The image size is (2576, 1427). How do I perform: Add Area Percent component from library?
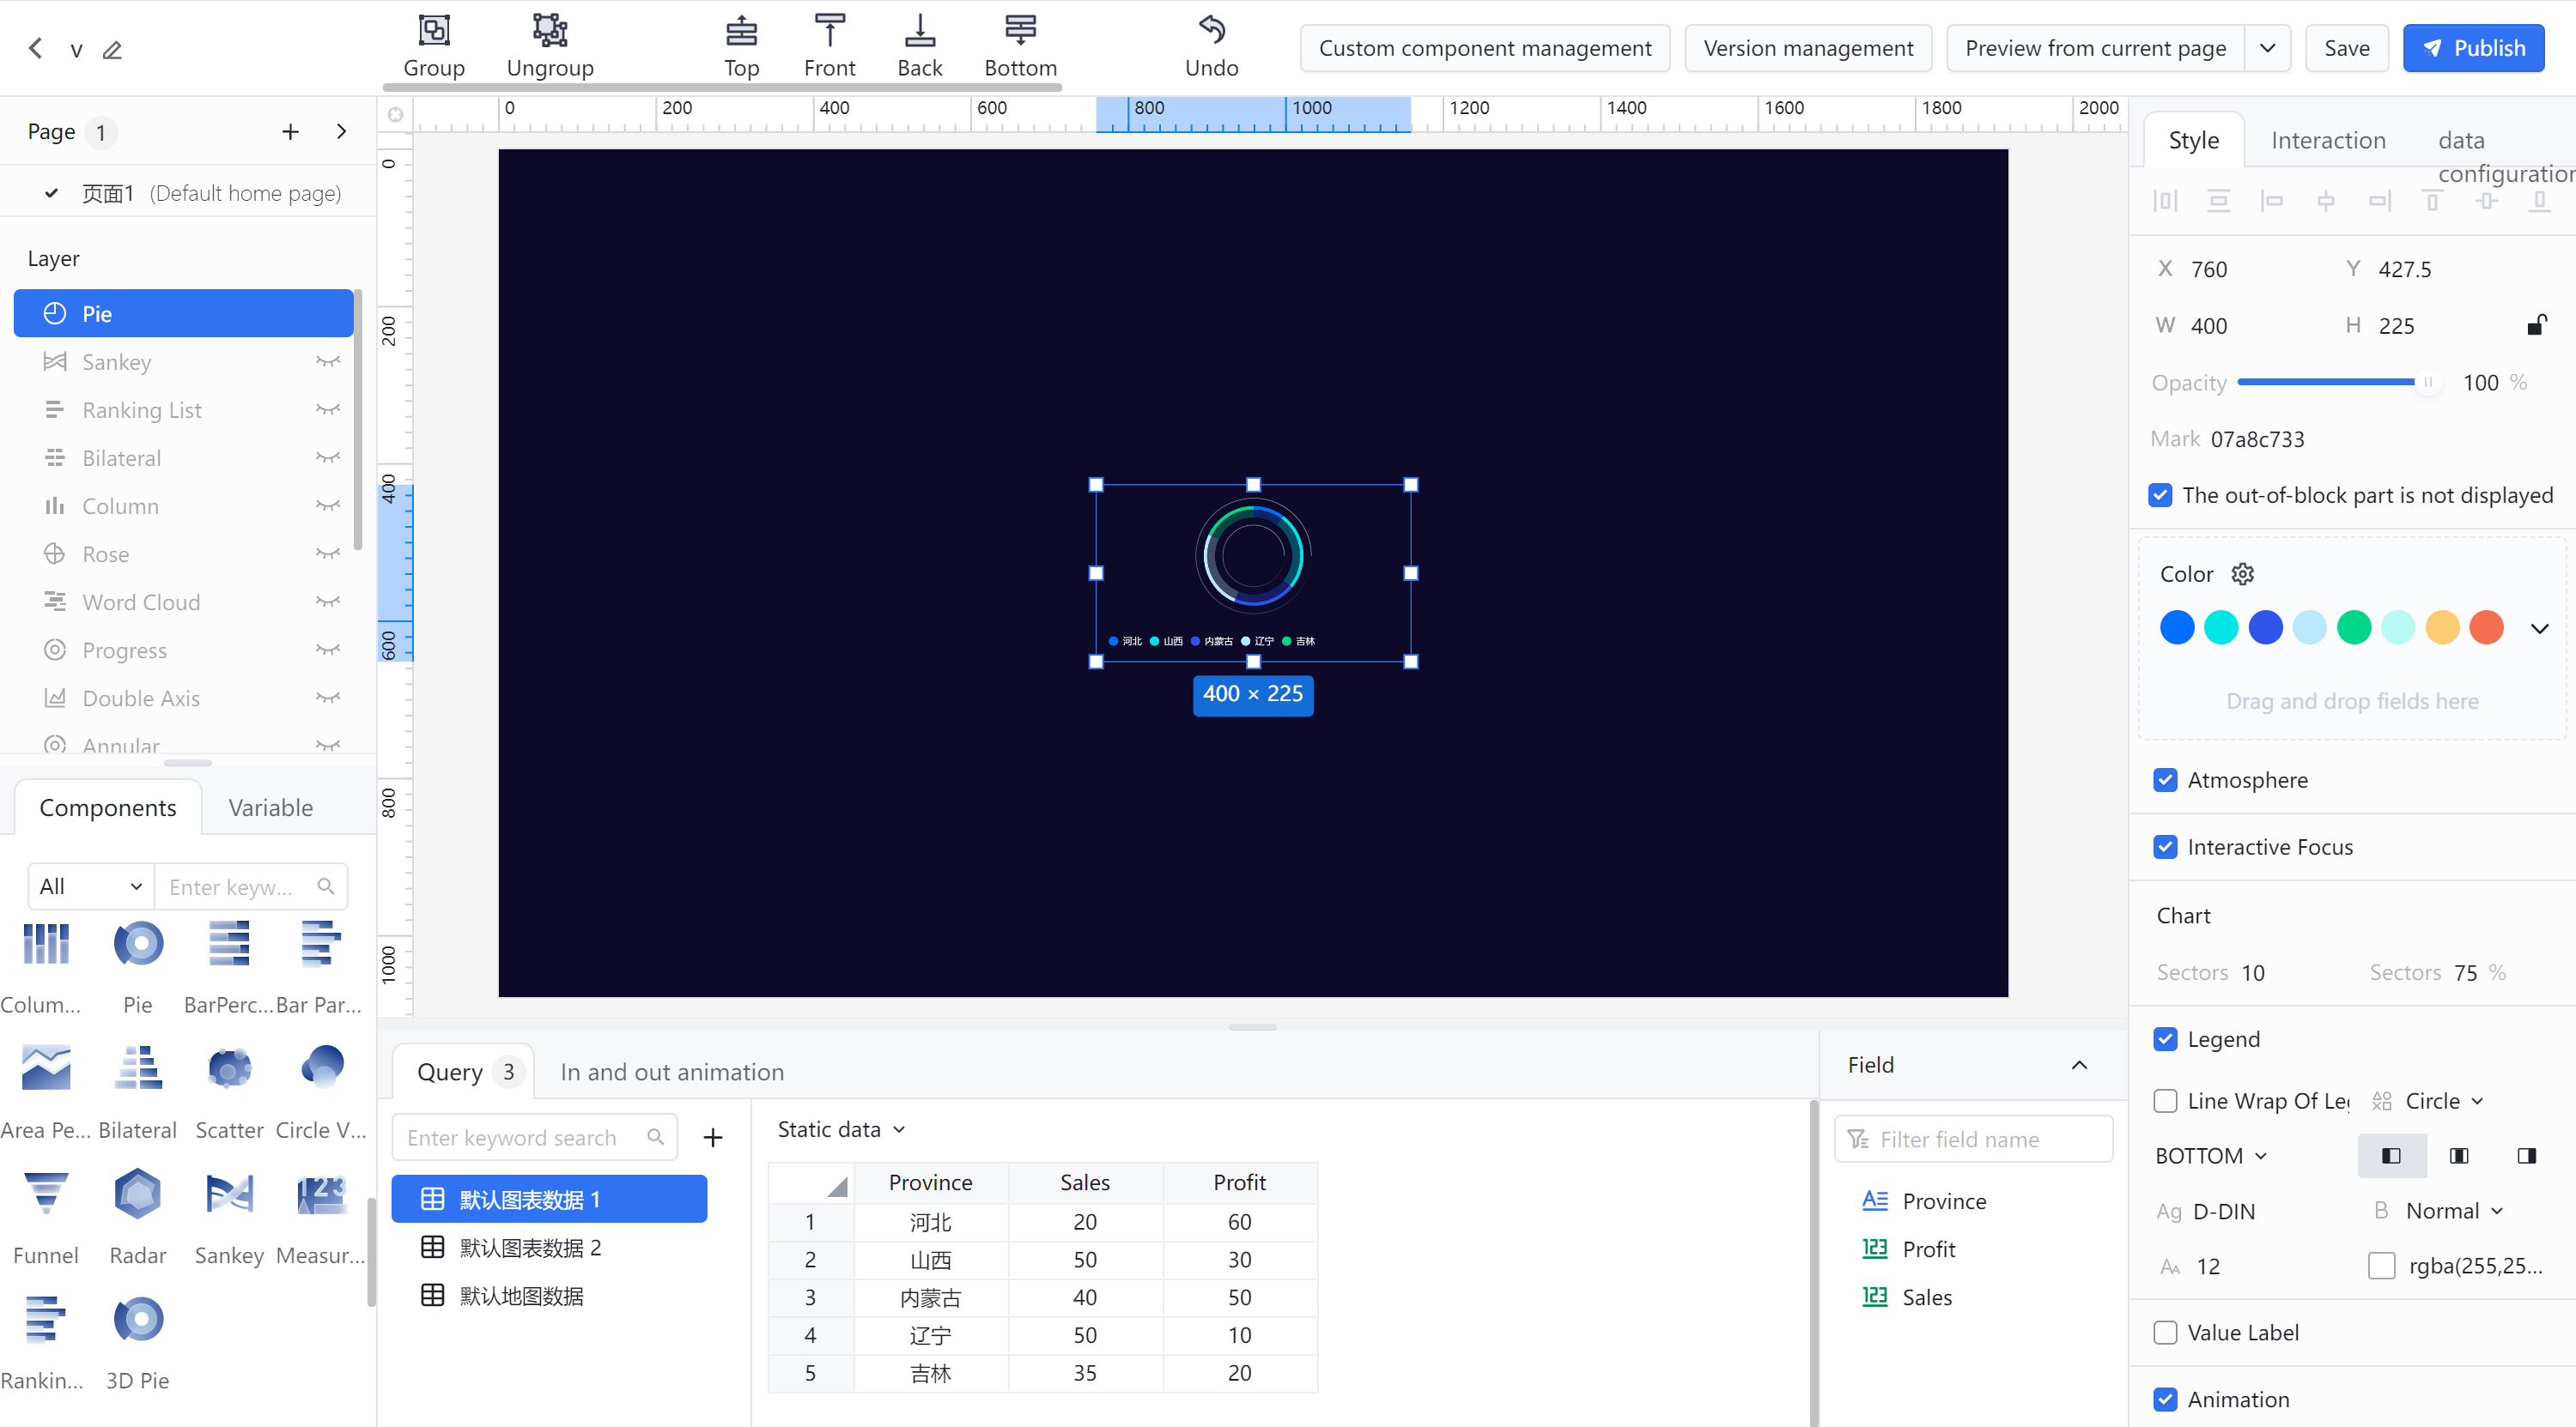(x=46, y=1069)
